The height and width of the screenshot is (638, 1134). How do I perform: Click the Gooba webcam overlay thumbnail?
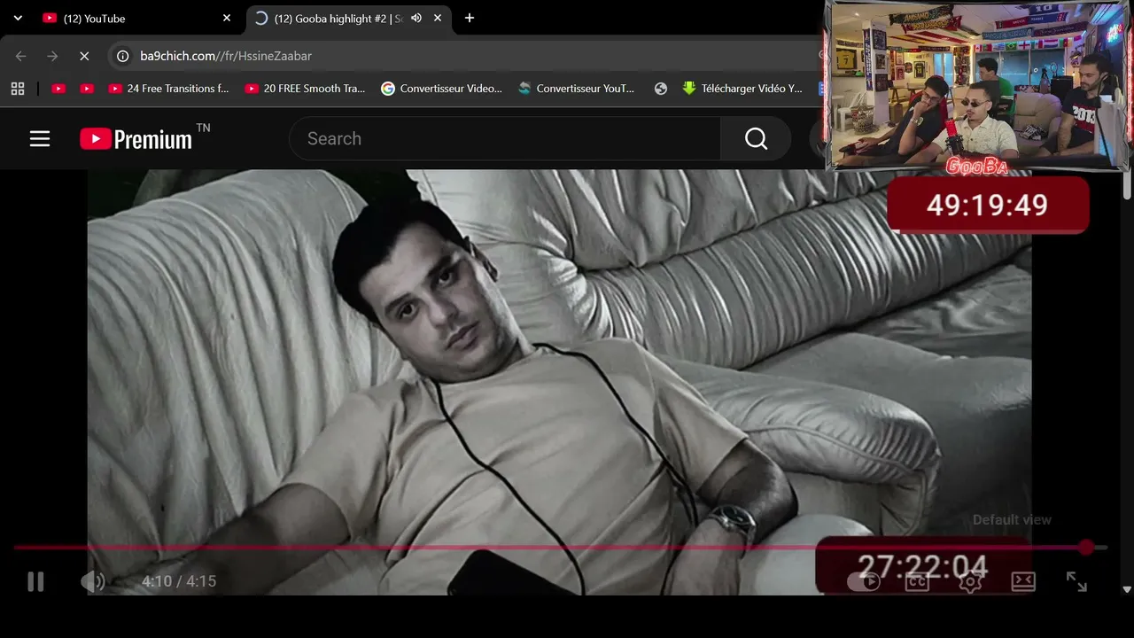point(978,86)
